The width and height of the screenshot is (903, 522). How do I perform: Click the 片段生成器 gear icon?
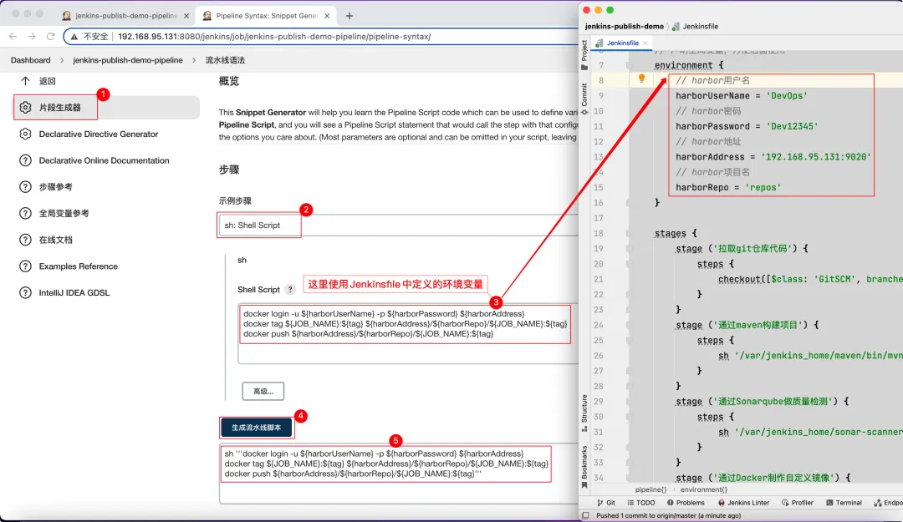[25, 107]
